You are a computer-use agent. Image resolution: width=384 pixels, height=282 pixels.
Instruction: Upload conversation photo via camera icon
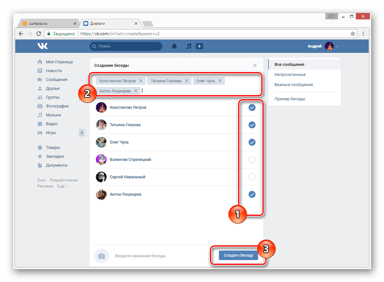[102, 256]
